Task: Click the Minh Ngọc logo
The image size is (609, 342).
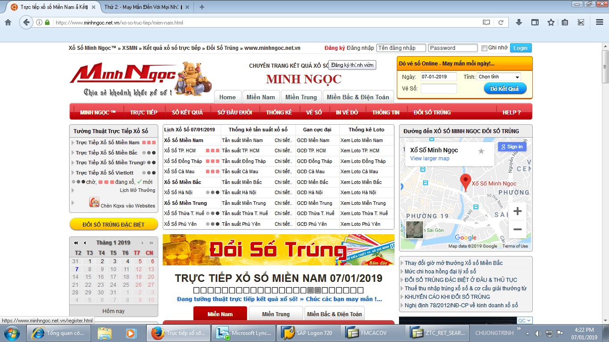Action: pyautogui.click(x=140, y=79)
